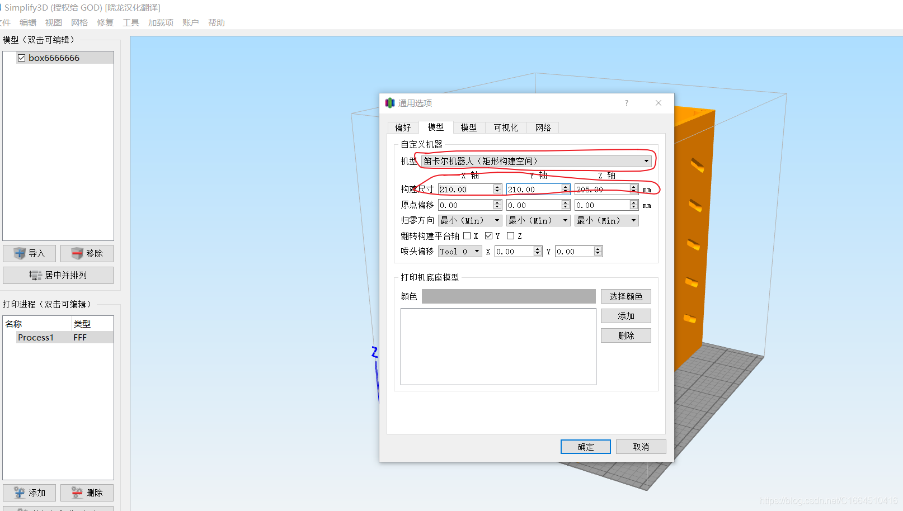Click the Center and Arrange icon button
Image resolution: width=903 pixels, height=511 pixels.
pos(58,275)
